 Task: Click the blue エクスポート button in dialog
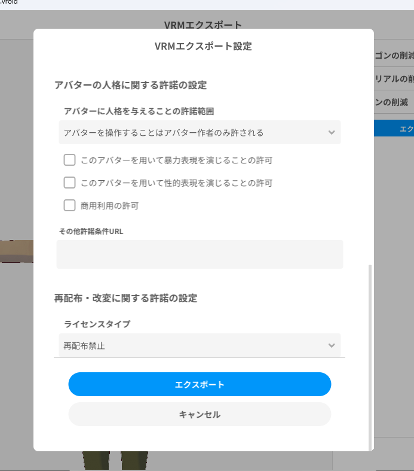[200, 384]
